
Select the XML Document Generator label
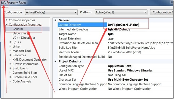[x=30, y=60]
